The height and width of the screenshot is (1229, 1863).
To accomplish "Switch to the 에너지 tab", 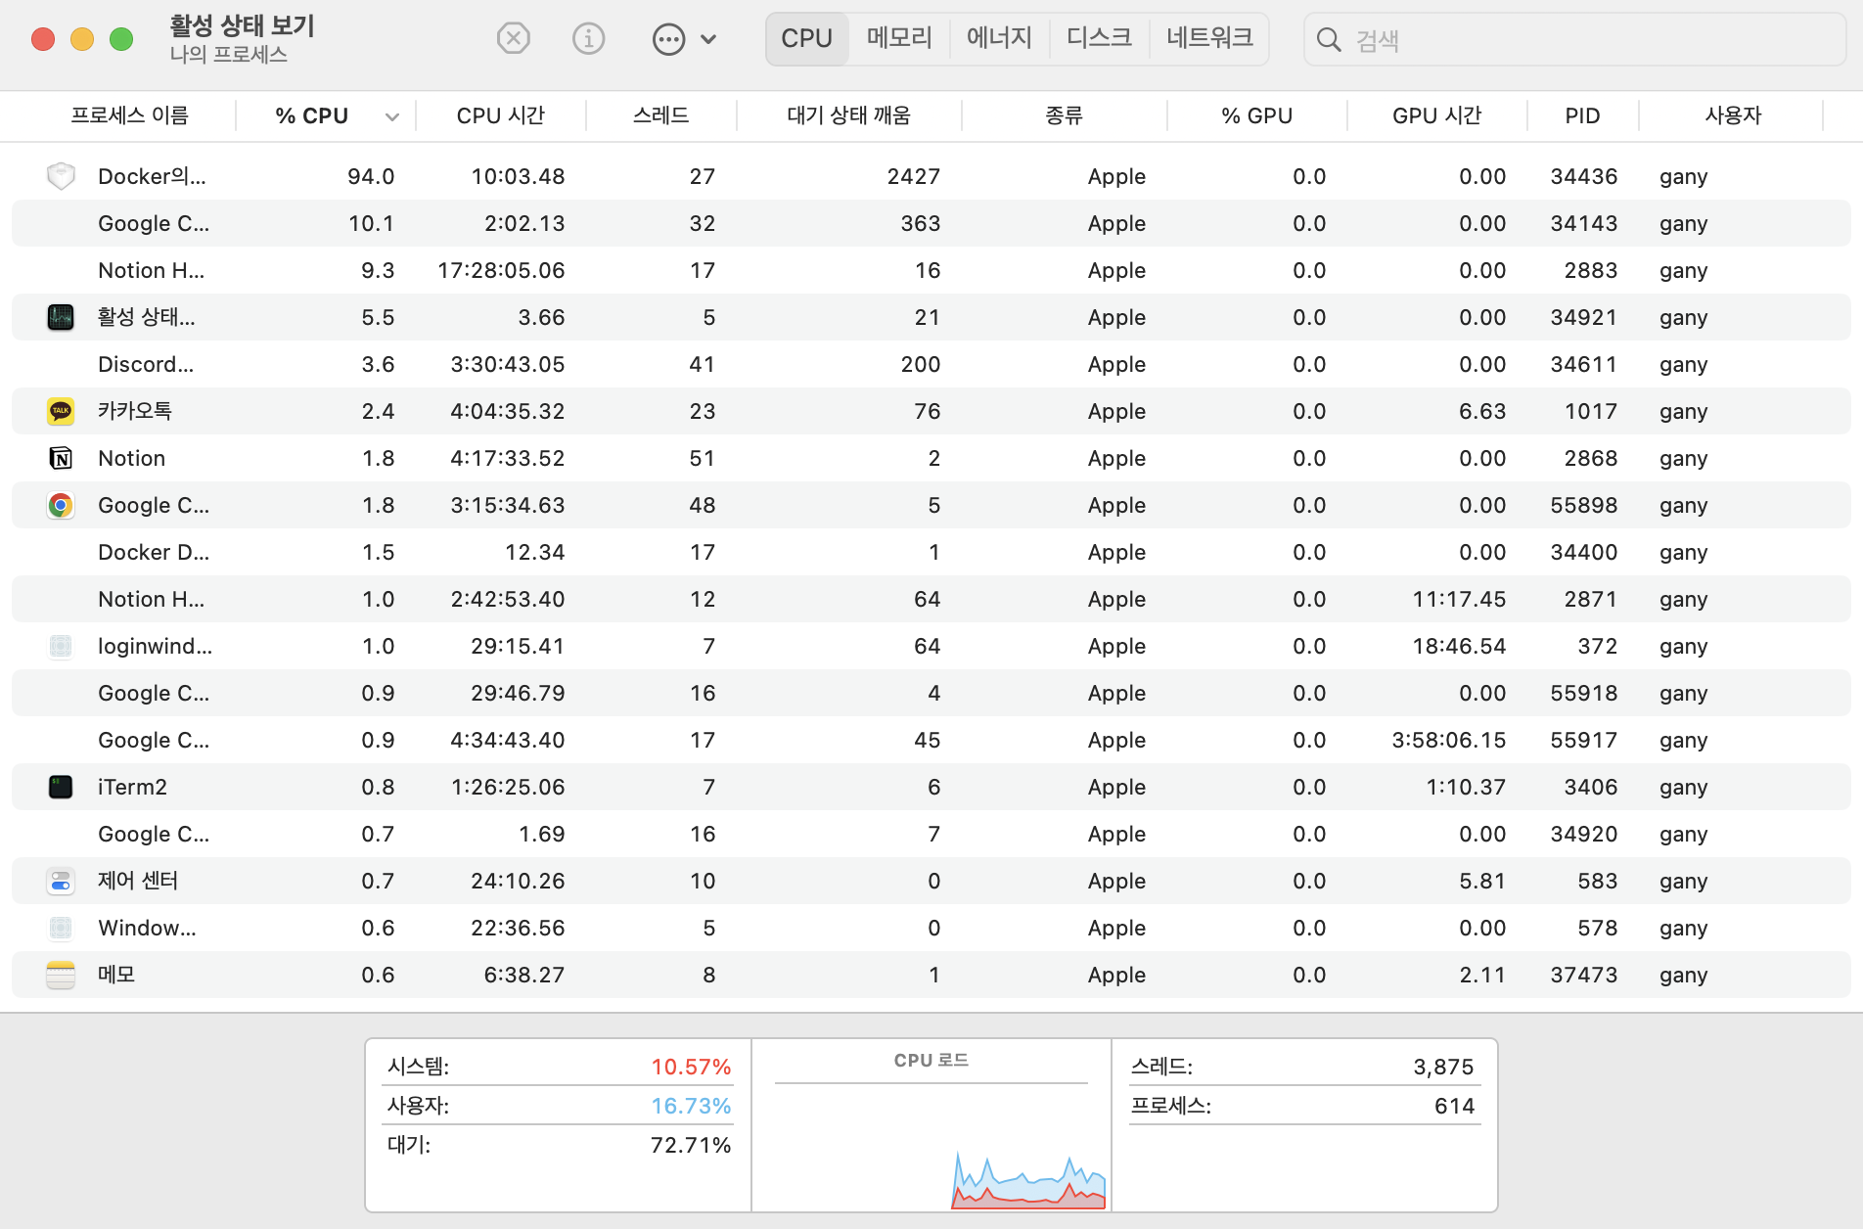I will (x=999, y=39).
